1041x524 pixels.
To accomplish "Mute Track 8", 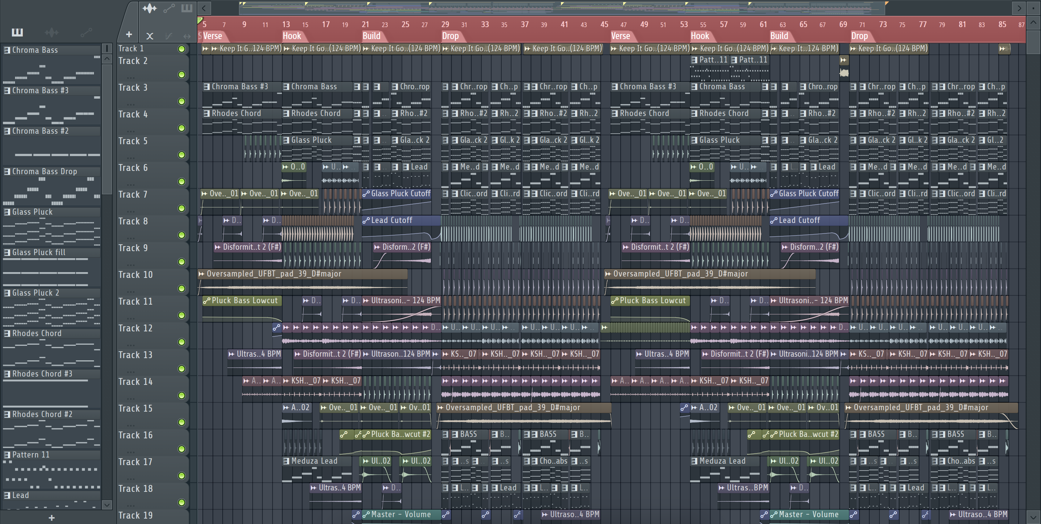I will 181,235.
